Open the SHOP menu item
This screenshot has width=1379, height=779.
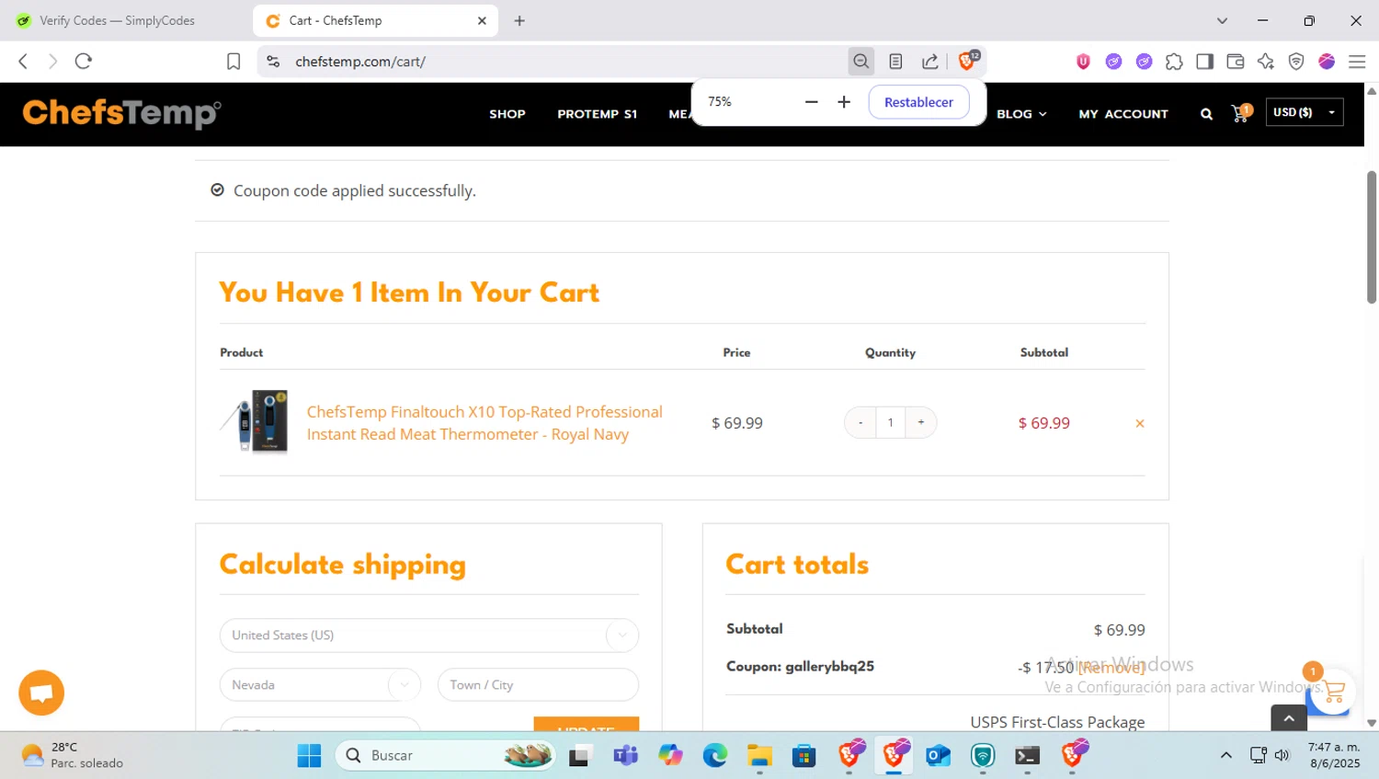[x=507, y=114]
